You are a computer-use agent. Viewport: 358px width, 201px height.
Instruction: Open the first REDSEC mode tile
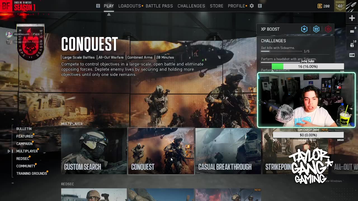pyautogui.click(x=94, y=195)
